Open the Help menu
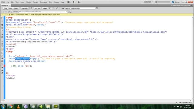194x109 pixels. click(x=63, y=2)
